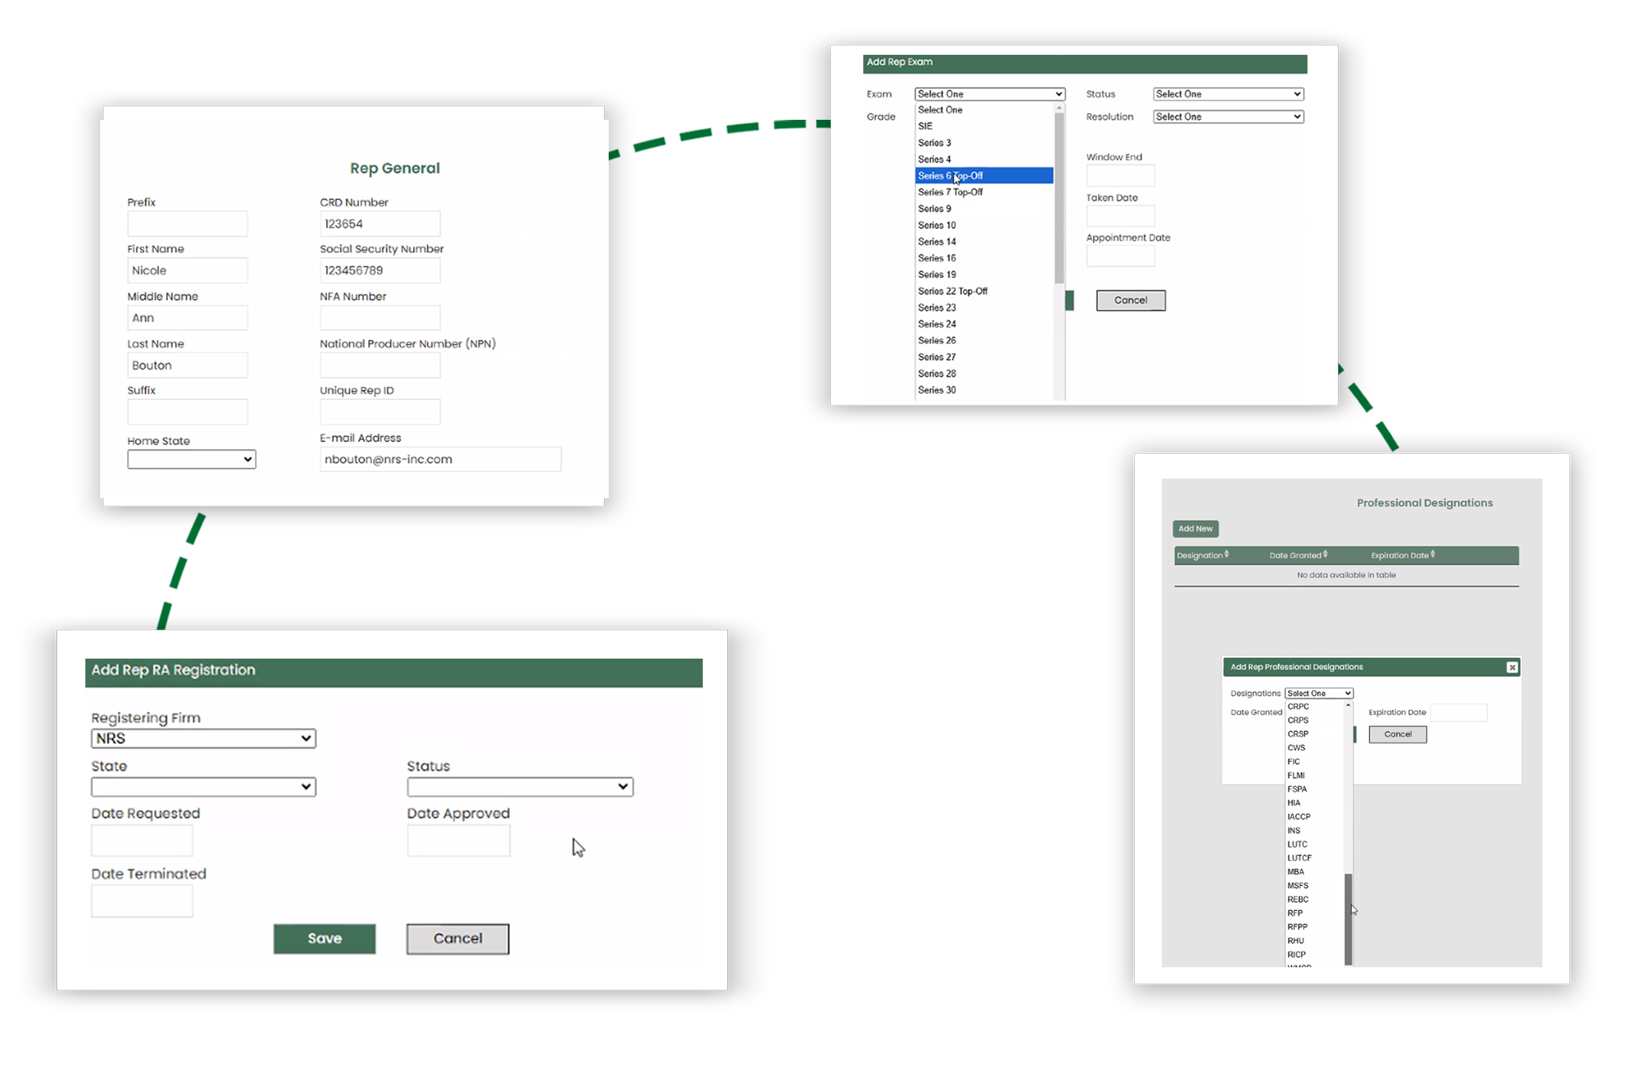Expand the Registering Firm NRS dropdown

[x=203, y=738]
